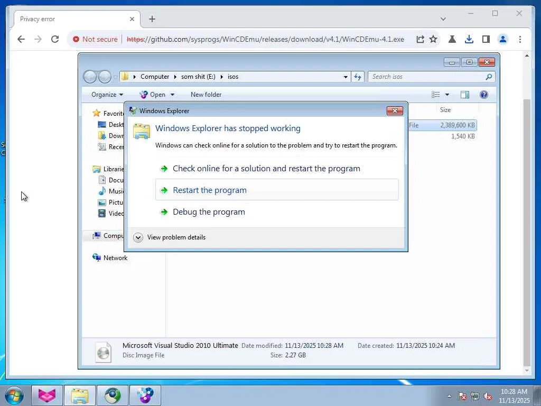Viewport: 541px width, 406px height.
Task: Reload the Chrome page
Action: point(55,39)
